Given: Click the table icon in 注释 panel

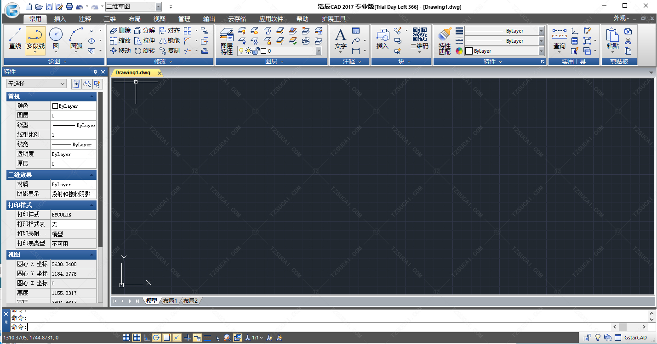Looking at the screenshot, I should tap(356, 31).
